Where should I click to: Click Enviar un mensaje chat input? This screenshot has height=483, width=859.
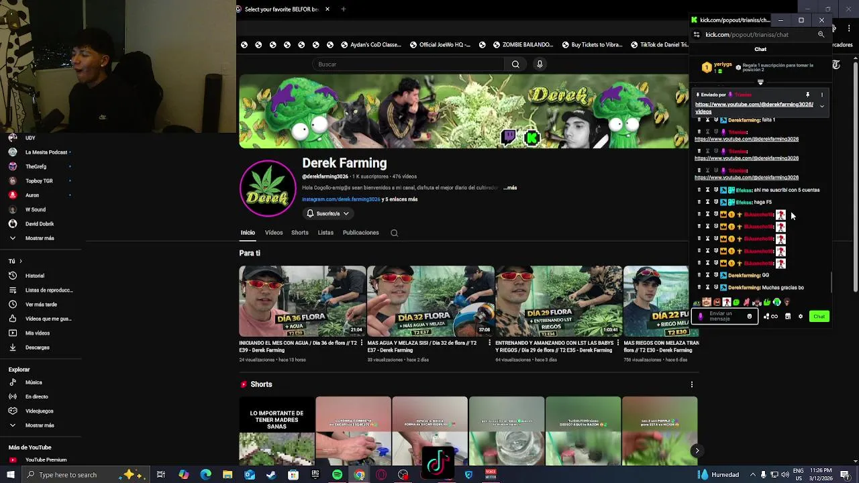coord(725,317)
